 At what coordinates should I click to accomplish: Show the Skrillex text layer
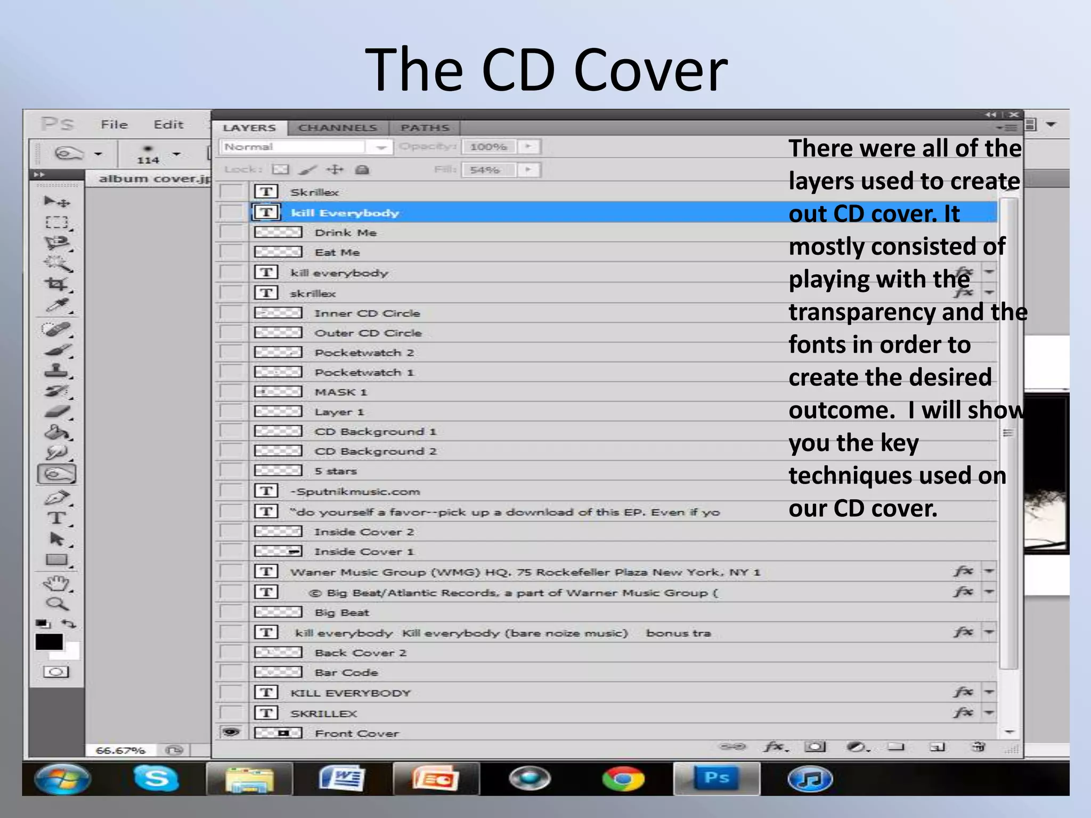pos(231,192)
